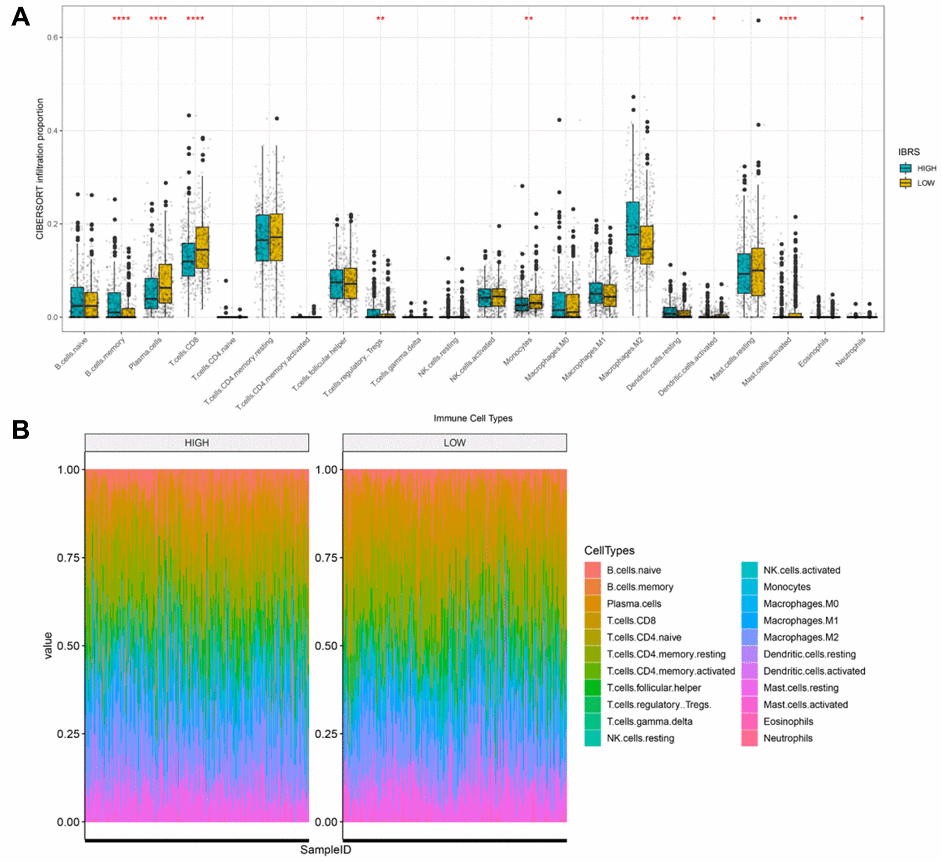The width and height of the screenshot is (942, 862).
Task: Click the 0.6 tick on panel A y-axis
Action: coord(52,38)
